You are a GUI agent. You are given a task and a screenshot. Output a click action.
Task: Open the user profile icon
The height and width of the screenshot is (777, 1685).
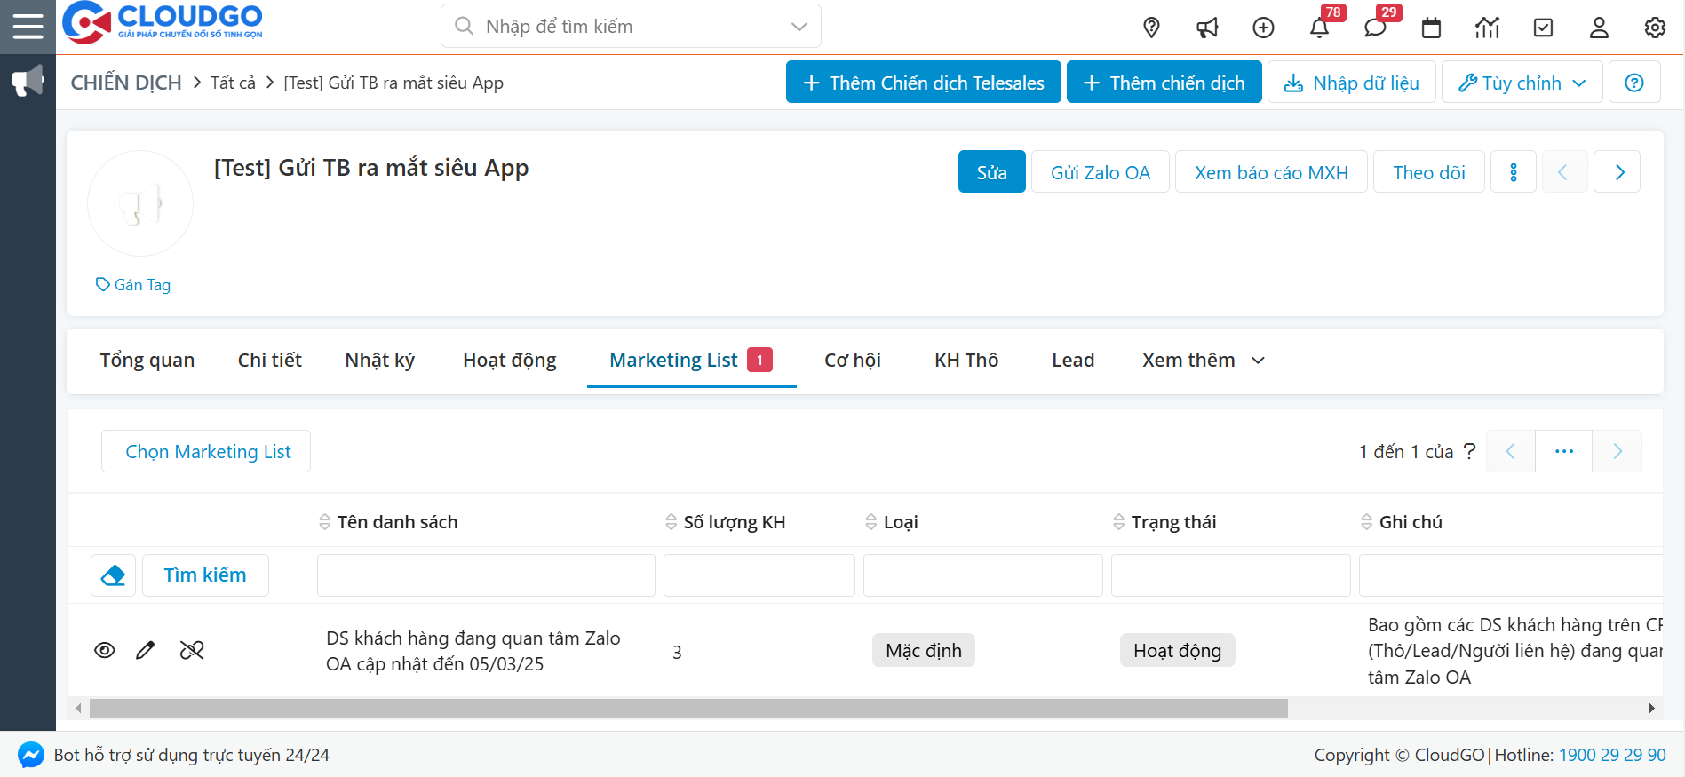tap(1599, 28)
